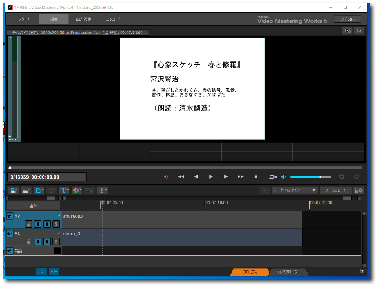Click the オプション button
The width and height of the screenshot is (378, 287).
coord(347,19)
